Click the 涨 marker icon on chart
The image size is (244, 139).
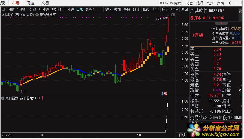[165, 94]
